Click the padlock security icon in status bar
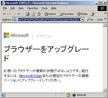The height and width of the screenshot is (98, 108). point(69,95)
